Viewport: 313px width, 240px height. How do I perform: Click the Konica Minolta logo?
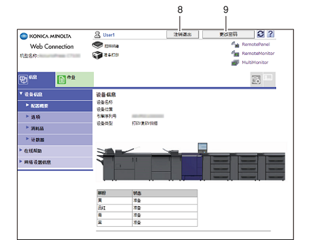pos(46,36)
